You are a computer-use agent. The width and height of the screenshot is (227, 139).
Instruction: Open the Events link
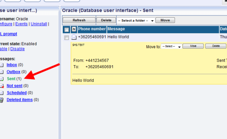coord(22,24)
